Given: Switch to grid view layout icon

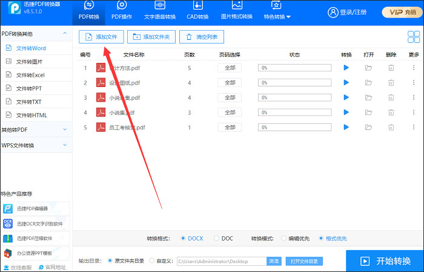Looking at the screenshot, I should [414, 37].
